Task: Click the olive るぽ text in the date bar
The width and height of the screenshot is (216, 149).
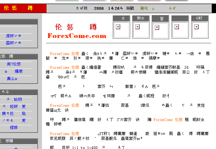Action: pos(172,8)
